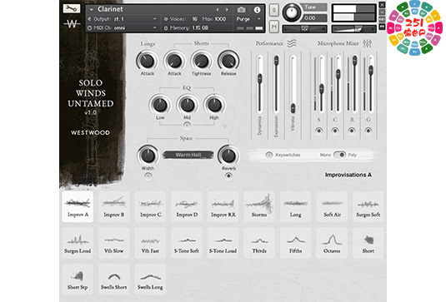Viewport: 446px width, 302px height.
Task: Click the Space Reverb knob
Action: tap(228, 156)
